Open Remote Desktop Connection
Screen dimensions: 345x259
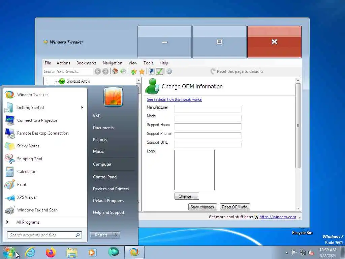click(x=45, y=133)
